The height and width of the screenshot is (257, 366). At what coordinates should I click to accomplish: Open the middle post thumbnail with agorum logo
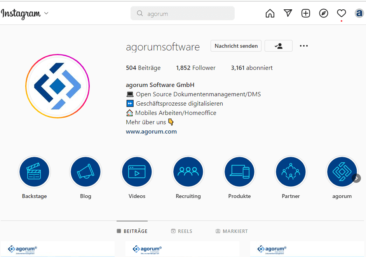pos(183,249)
